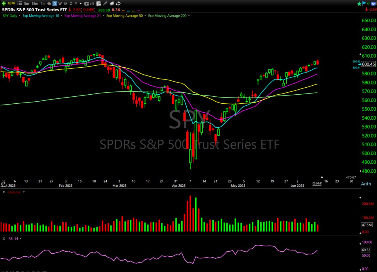Screen dimensions: 377x272
Task: Open the timeframe dropdown arrow after Y
Action: 81,3
